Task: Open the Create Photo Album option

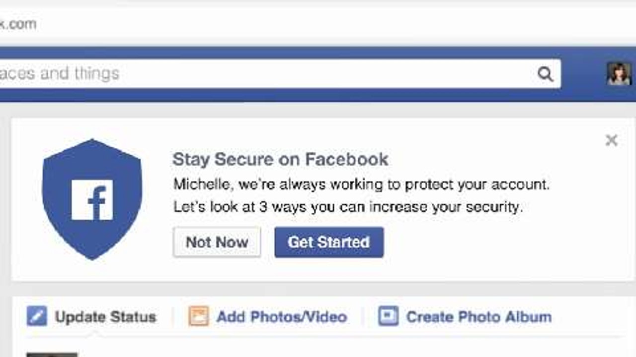Action: [478, 317]
